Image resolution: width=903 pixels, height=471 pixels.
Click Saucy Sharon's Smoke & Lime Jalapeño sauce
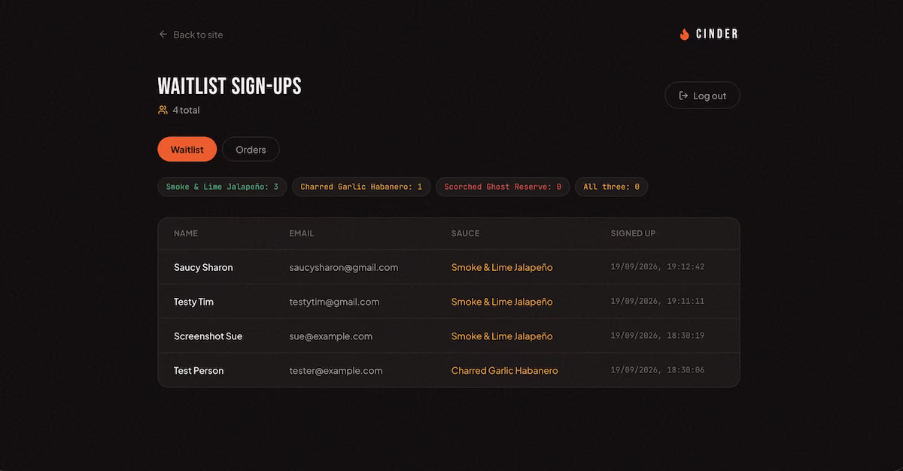pyautogui.click(x=502, y=267)
